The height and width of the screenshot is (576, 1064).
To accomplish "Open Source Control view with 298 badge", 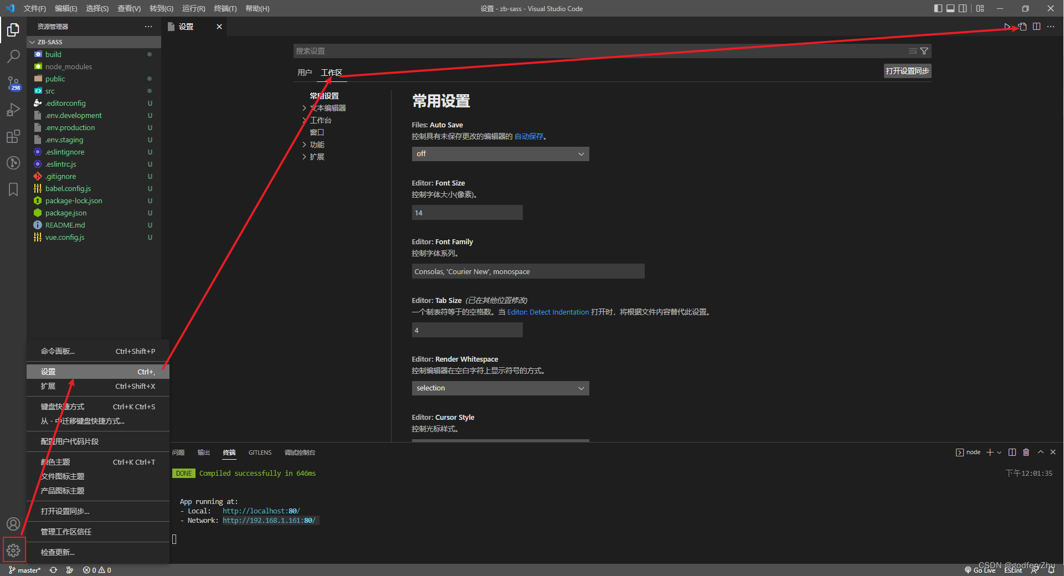I will 13,83.
